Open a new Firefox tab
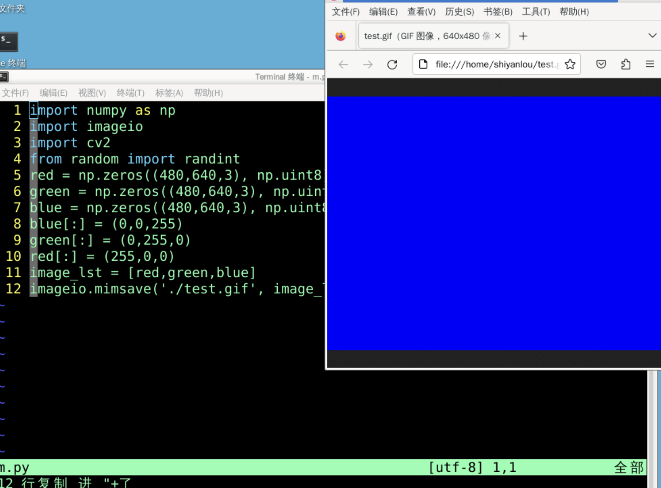The width and height of the screenshot is (661, 488). click(523, 36)
